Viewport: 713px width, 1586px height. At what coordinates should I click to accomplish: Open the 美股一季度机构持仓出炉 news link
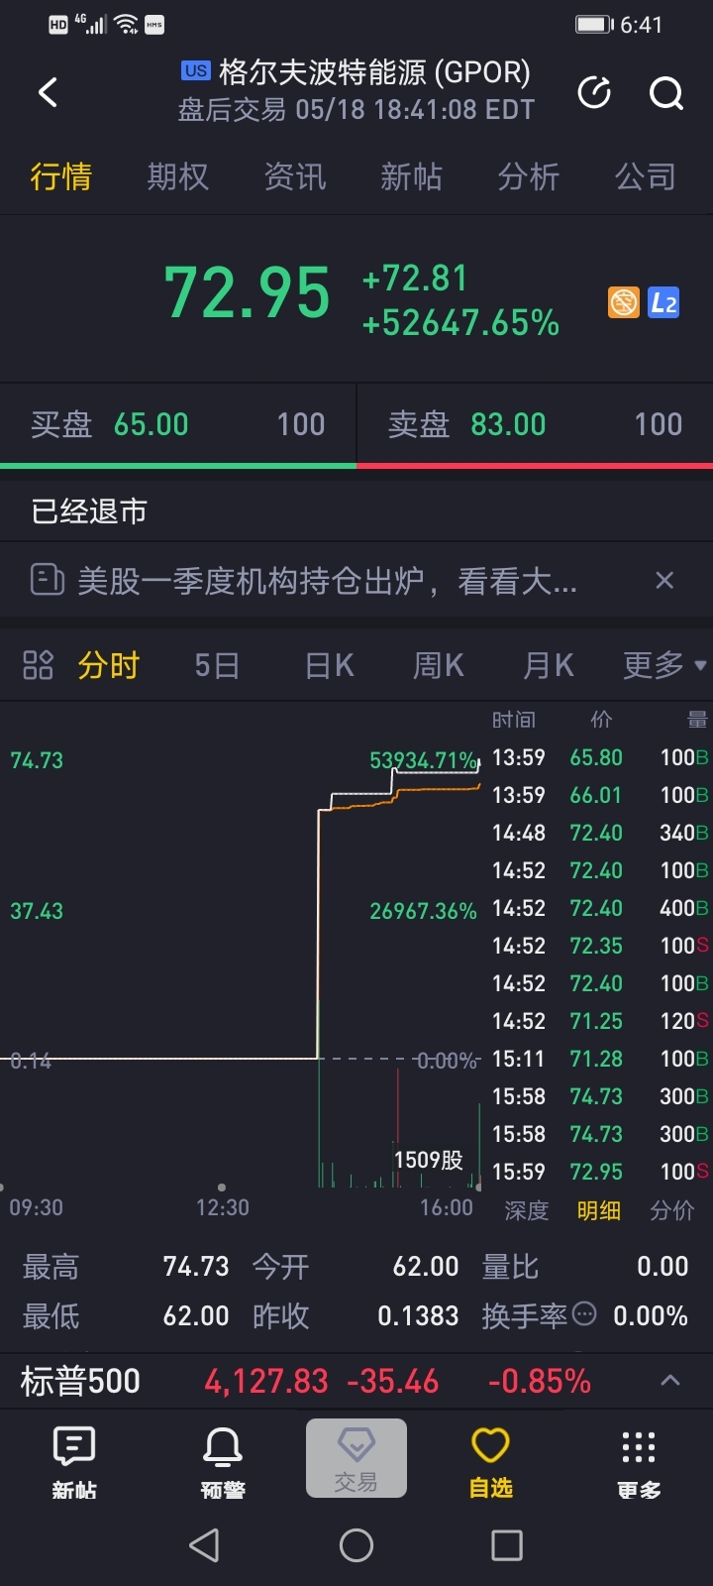[327, 580]
